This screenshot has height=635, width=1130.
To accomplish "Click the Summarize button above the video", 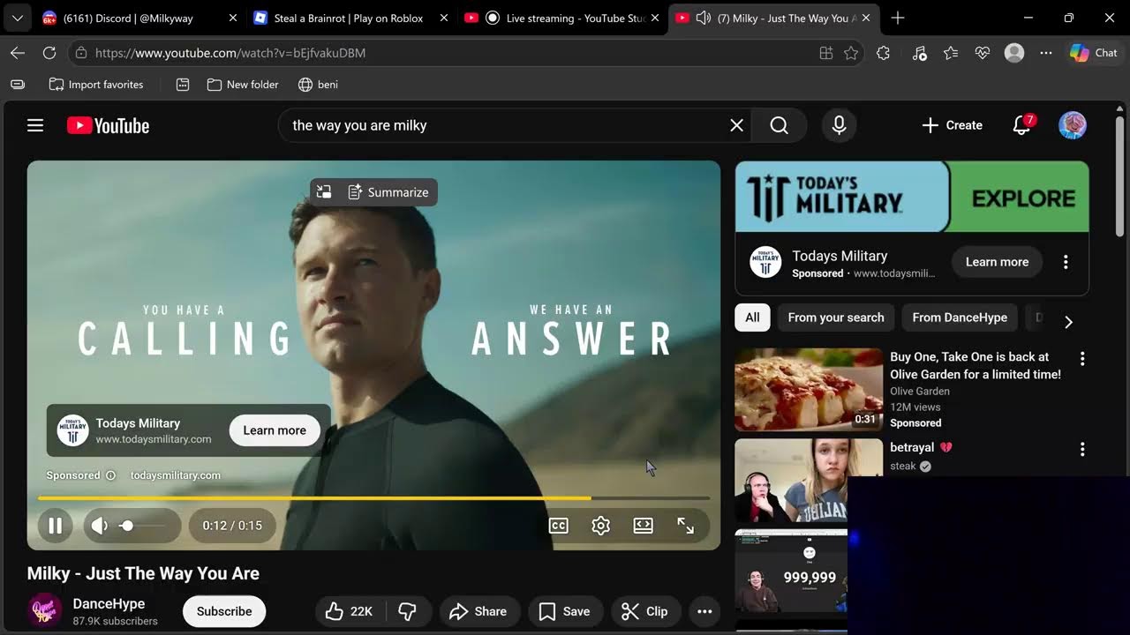I will click(x=388, y=192).
